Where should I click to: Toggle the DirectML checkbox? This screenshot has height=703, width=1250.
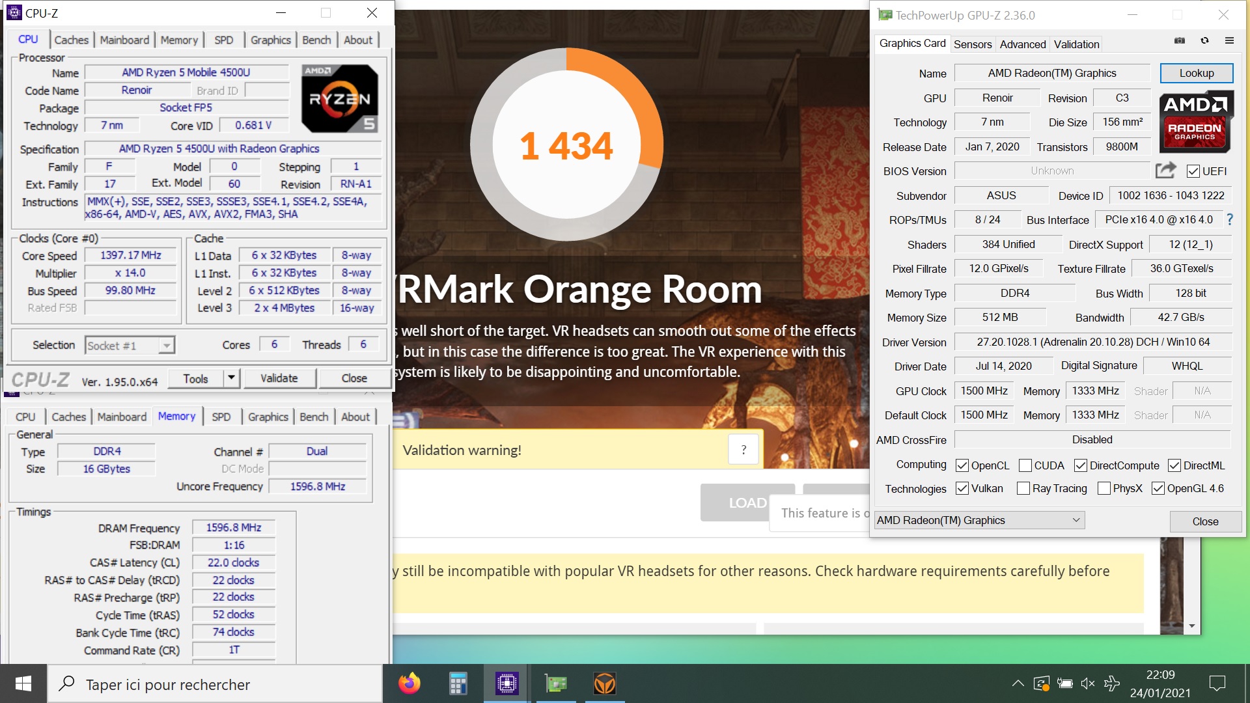[x=1174, y=465]
